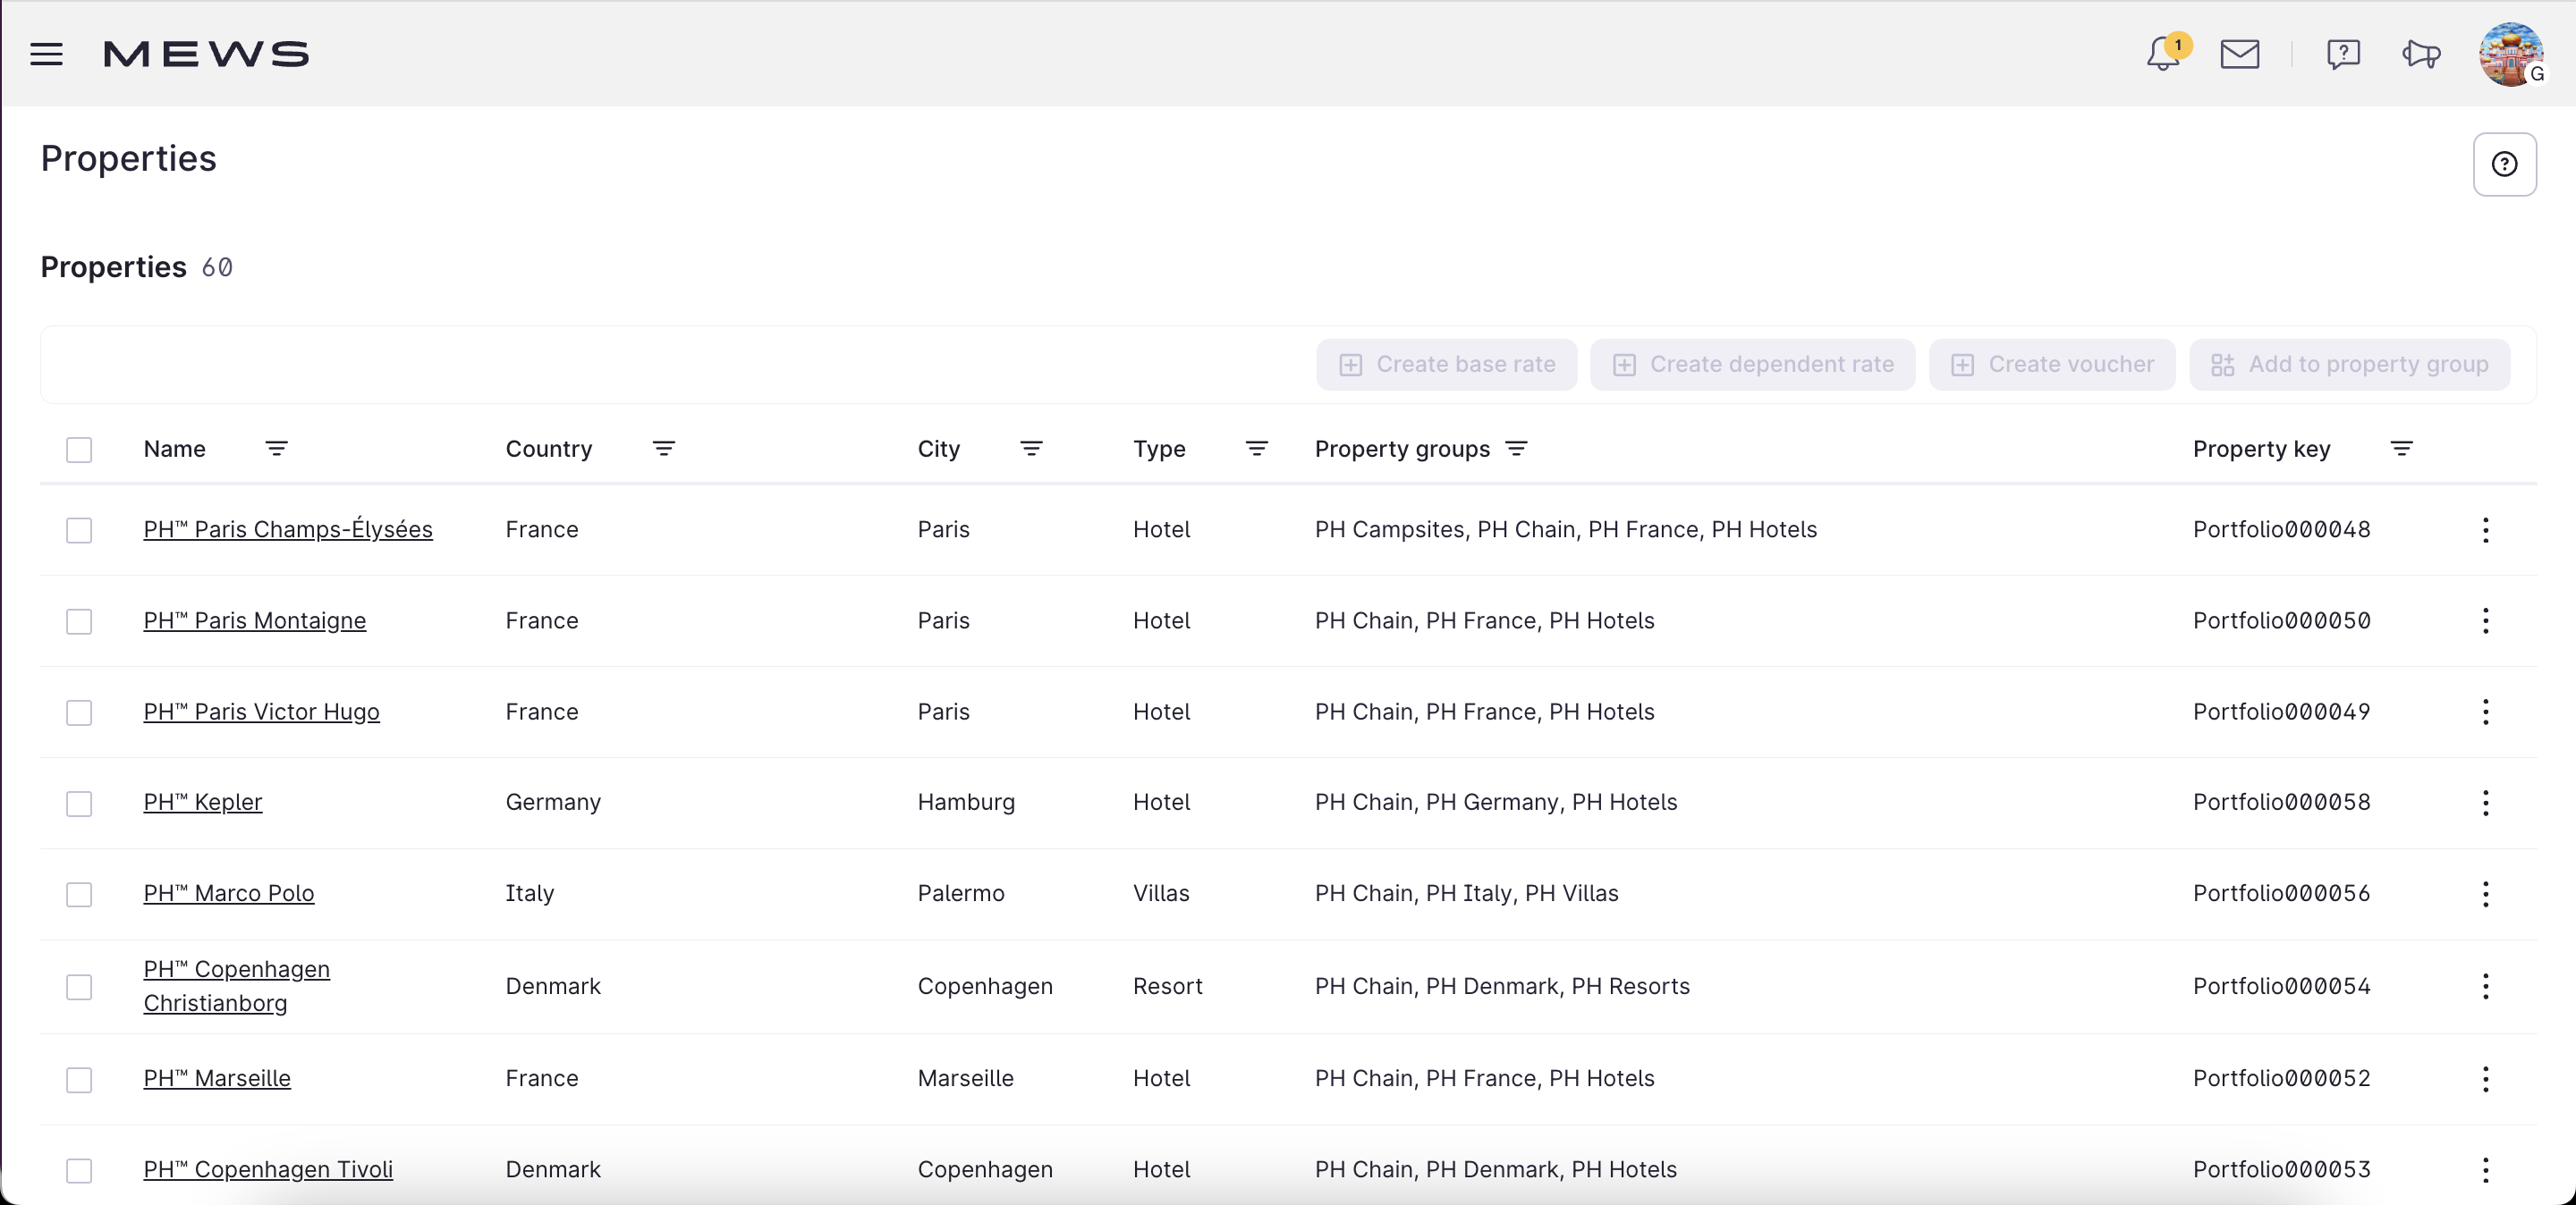Select the PH Paris Montaigne checkbox
2576x1205 pixels.
pyautogui.click(x=79, y=621)
